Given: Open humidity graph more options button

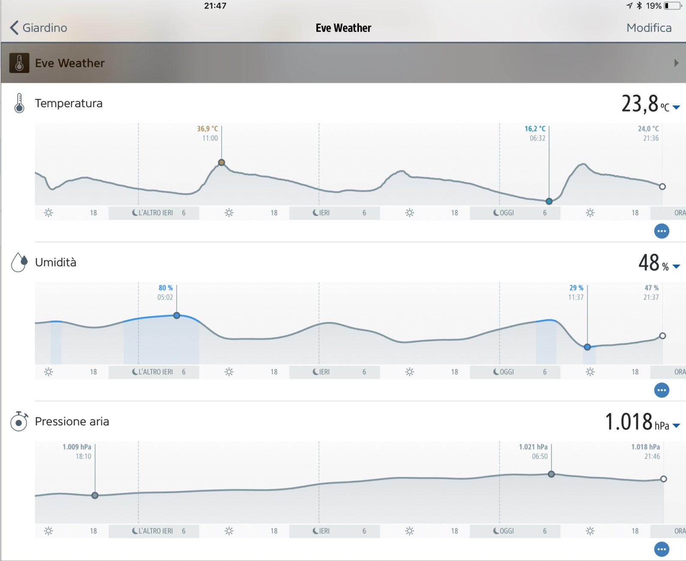Looking at the screenshot, I should [x=662, y=390].
